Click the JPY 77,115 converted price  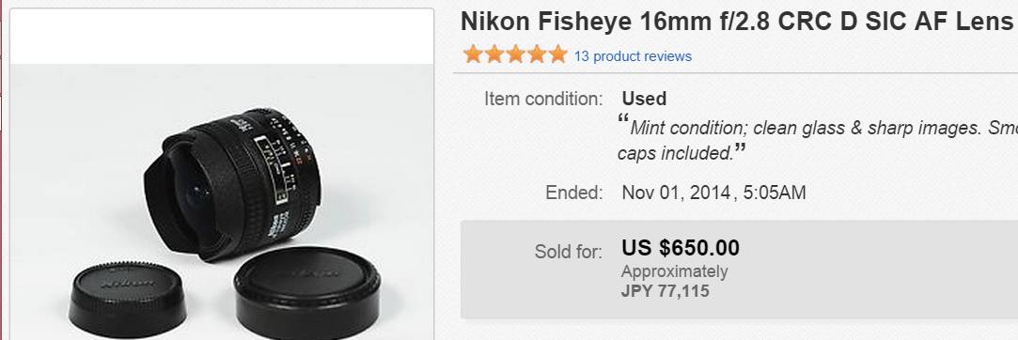click(x=666, y=290)
